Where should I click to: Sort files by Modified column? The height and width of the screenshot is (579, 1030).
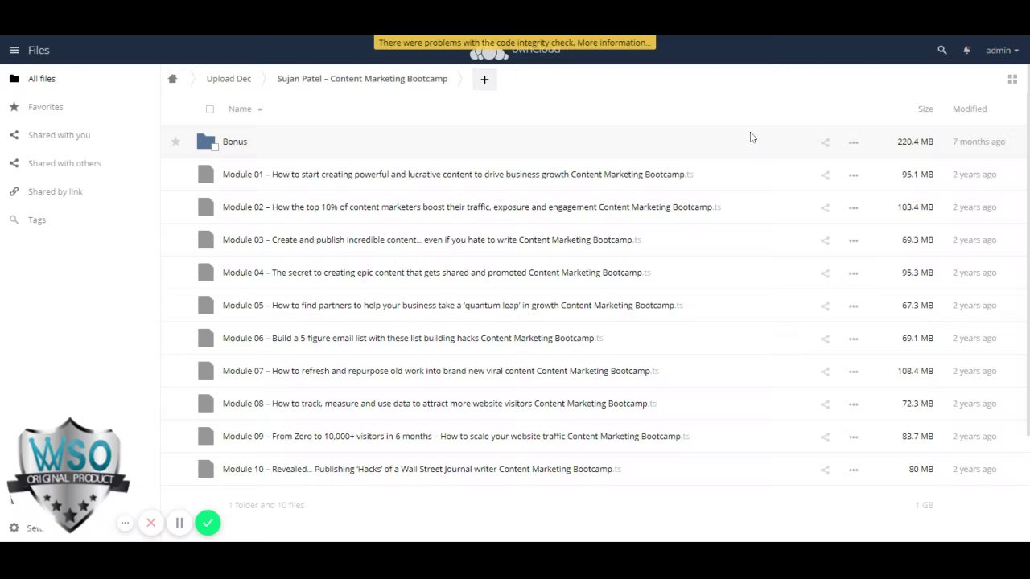pyautogui.click(x=970, y=109)
